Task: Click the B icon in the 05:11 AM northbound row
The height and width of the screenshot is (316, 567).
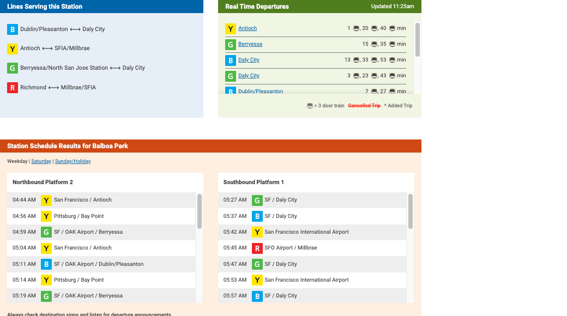Action: tap(46, 264)
